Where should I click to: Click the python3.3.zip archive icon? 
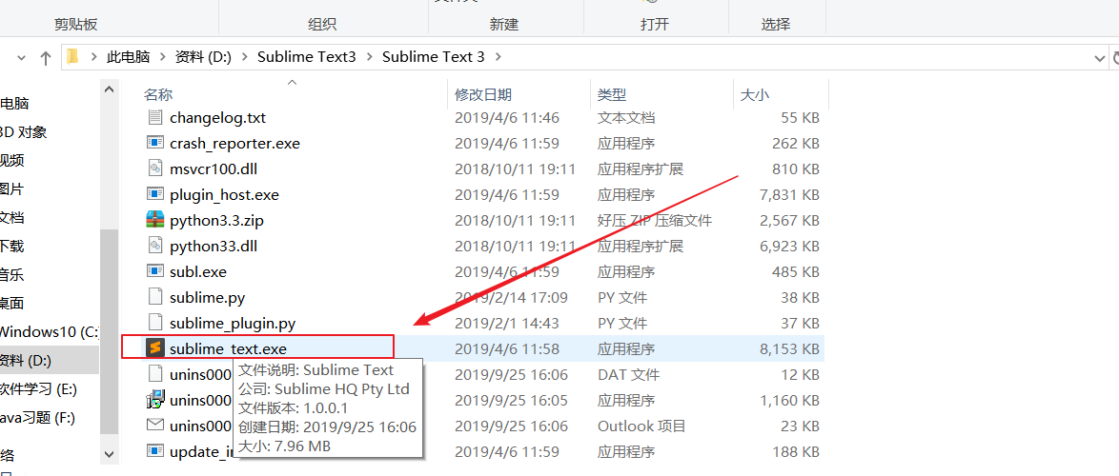(x=155, y=220)
